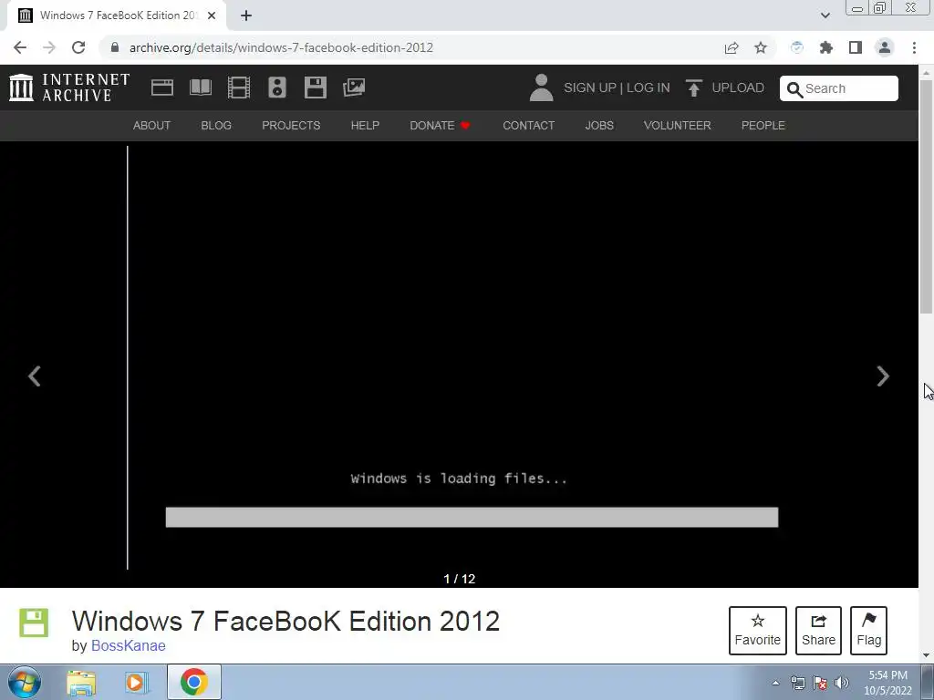Open Chrome three-dot menu
Viewport: 934px width, 700px height.
point(914,47)
